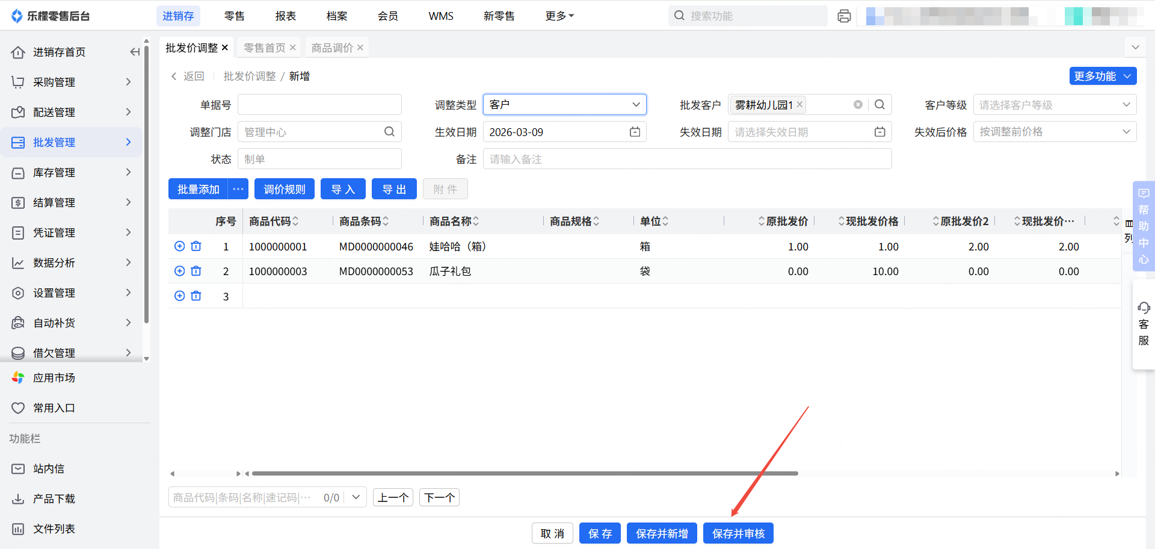Close the 零售首页 tab

[x=293, y=48]
